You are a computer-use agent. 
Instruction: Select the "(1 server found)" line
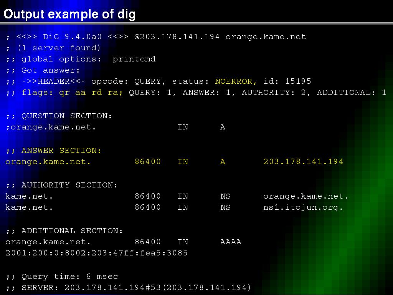pos(54,48)
